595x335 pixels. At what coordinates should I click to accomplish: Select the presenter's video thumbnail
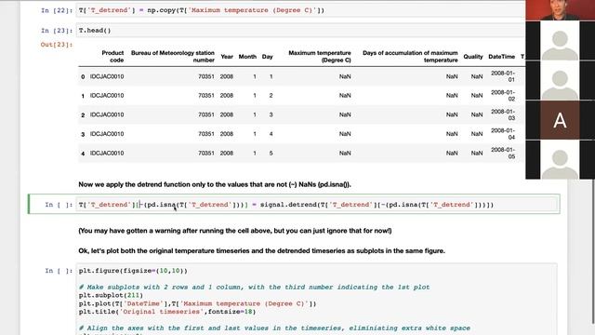[560, 10]
